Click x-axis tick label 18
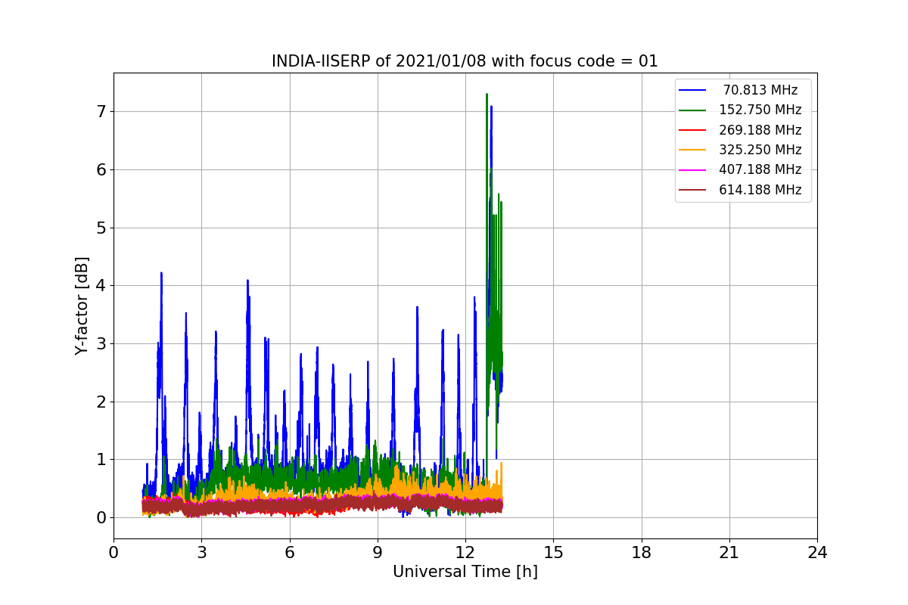Viewport: 908px width, 605px height. click(x=641, y=552)
